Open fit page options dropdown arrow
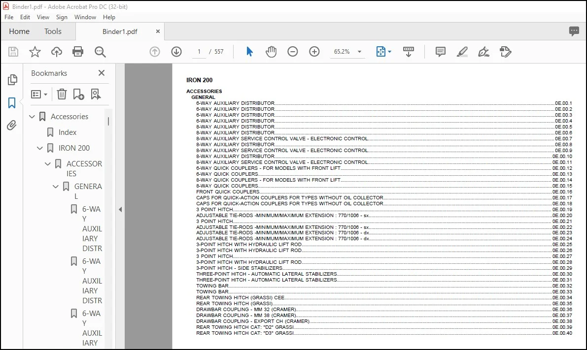 [x=390, y=52]
